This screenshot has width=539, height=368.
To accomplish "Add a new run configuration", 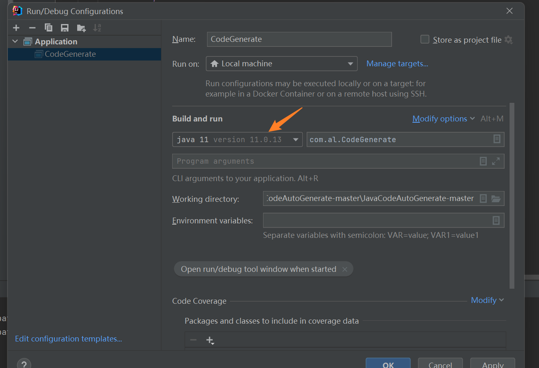I will coord(16,28).
